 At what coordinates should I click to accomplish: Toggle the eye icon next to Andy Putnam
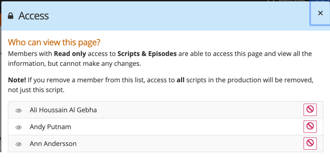[x=19, y=127]
